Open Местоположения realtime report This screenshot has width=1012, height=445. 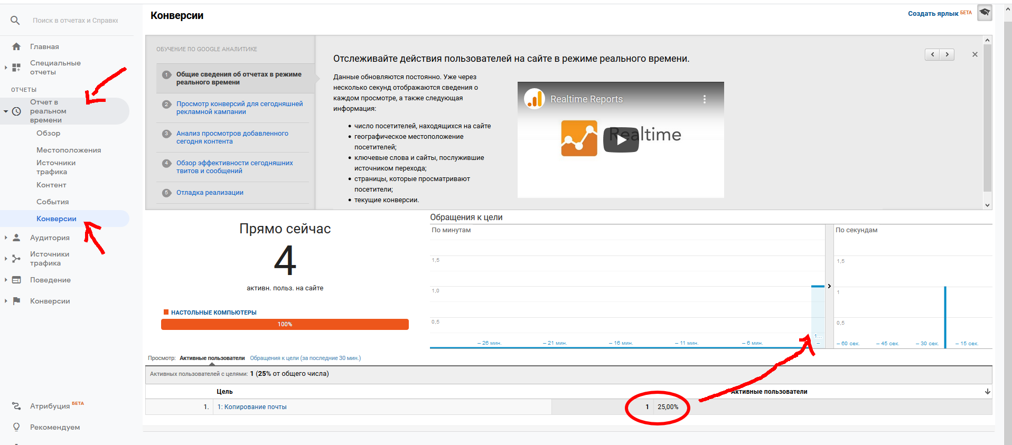(69, 150)
